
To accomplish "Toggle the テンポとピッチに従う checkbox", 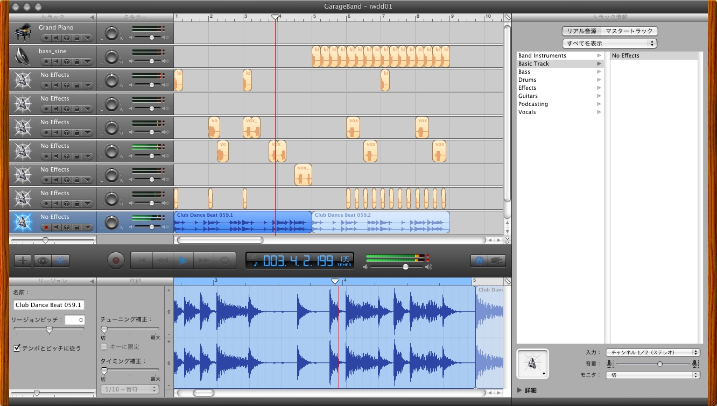I will (17, 348).
